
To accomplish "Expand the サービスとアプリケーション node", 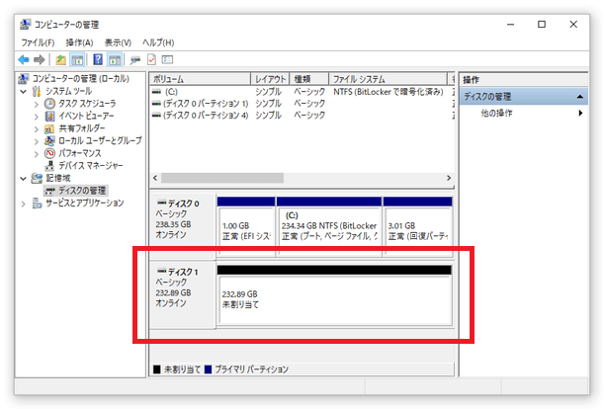I will pyautogui.click(x=24, y=204).
